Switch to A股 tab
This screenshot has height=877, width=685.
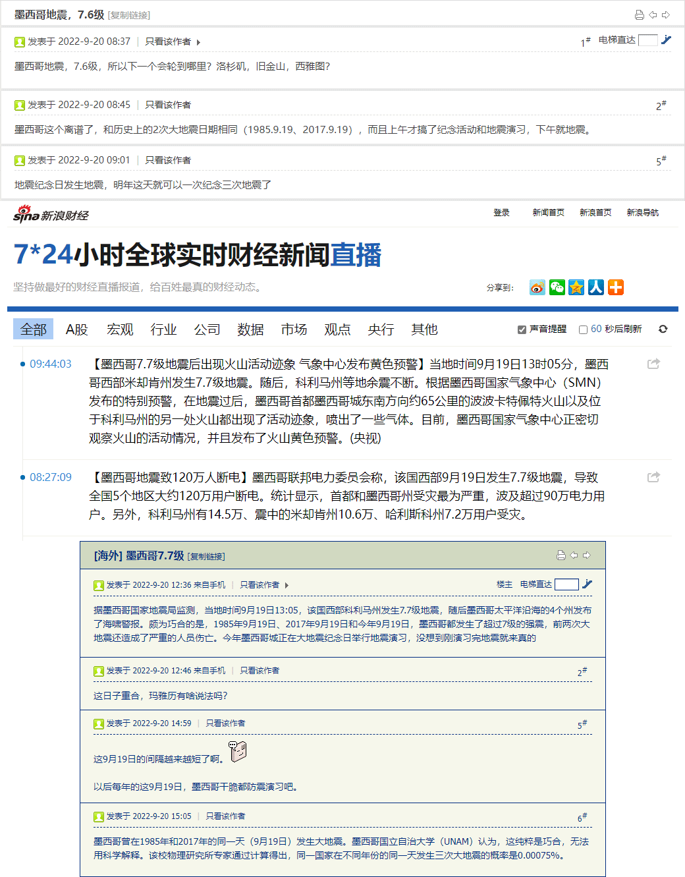[x=77, y=329]
